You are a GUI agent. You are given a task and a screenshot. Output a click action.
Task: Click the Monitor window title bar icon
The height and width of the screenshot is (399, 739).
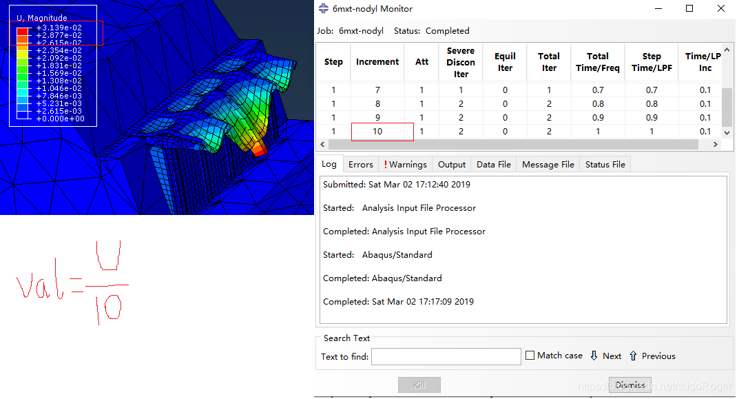324,9
